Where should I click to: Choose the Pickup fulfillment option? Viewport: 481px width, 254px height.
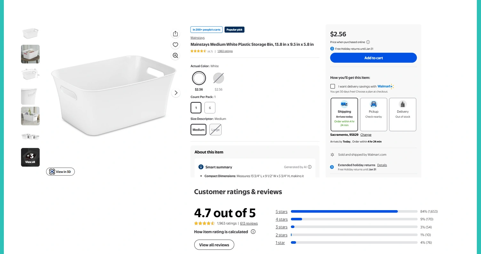click(373, 114)
